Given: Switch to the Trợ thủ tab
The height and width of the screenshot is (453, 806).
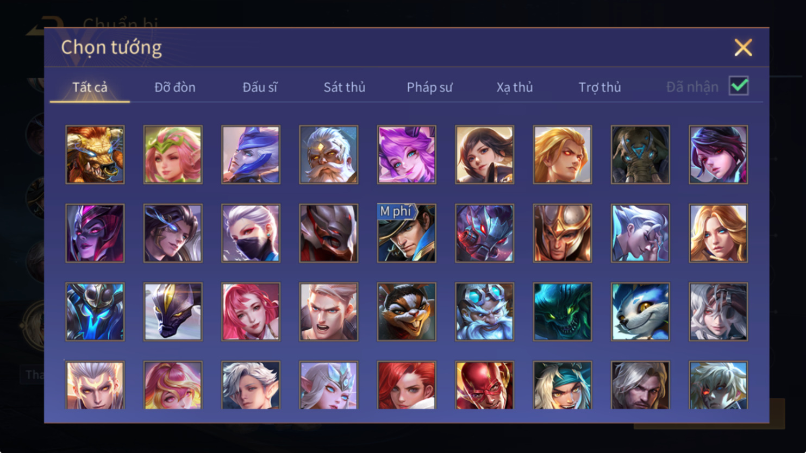Looking at the screenshot, I should pos(599,87).
